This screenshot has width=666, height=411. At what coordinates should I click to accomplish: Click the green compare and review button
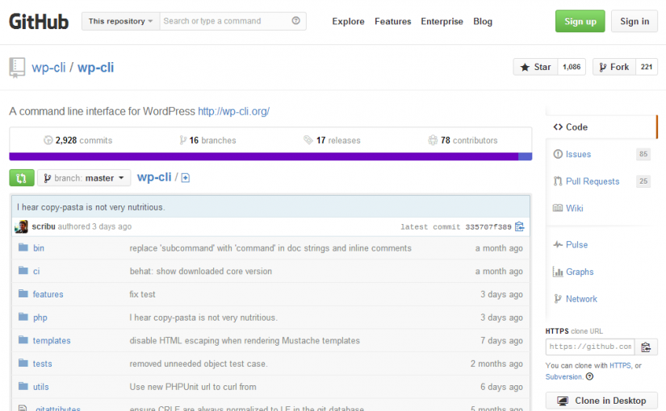tap(22, 178)
